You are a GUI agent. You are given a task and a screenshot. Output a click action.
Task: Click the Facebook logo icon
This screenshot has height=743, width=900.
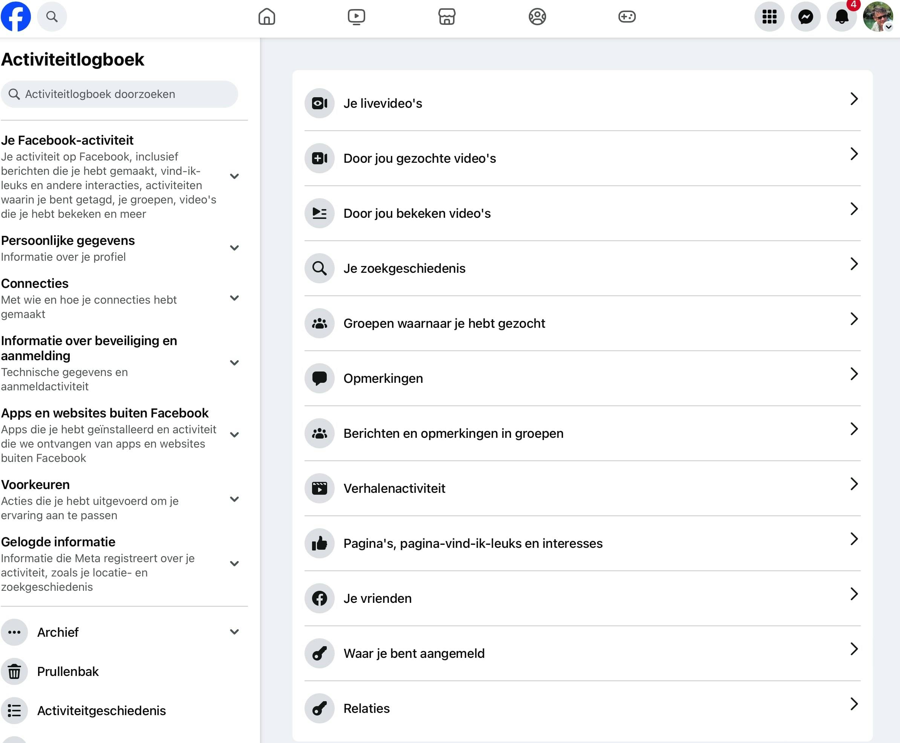(16, 17)
